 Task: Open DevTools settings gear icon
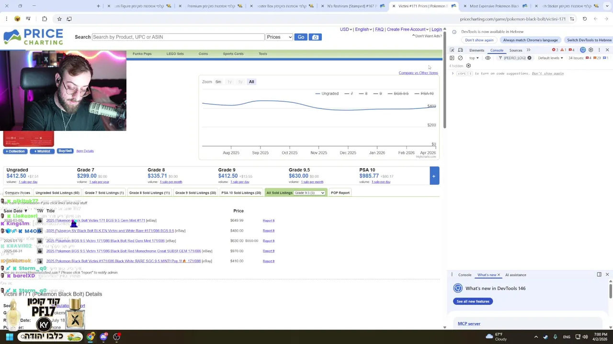coord(590,50)
